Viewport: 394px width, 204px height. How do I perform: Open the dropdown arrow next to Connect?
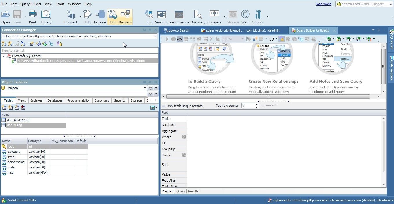click(x=80, y=17)
